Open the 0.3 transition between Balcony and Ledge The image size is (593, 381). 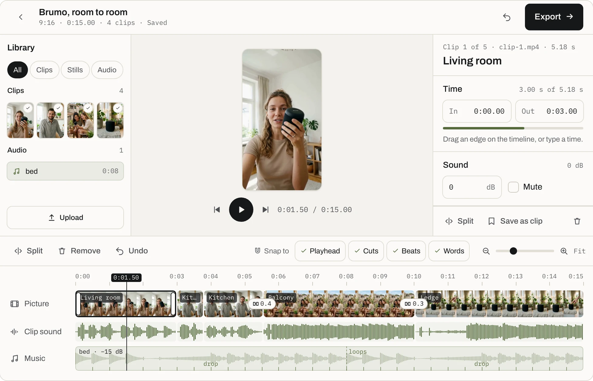(414, 304)
